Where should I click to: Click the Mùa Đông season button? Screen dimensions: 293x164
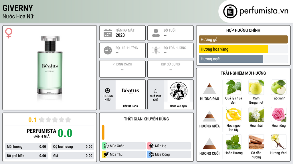(169, 154)
